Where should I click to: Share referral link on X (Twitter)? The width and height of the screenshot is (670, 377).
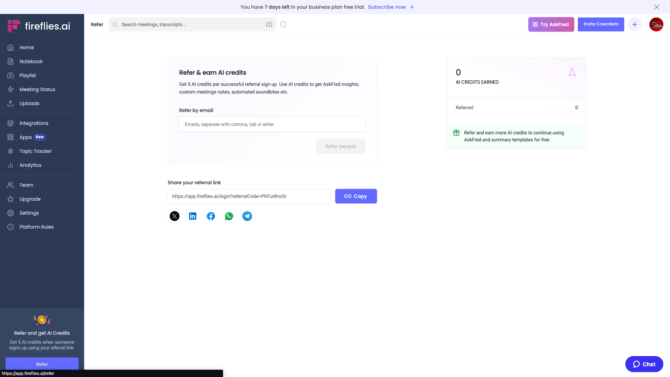[x=175, y=216]
